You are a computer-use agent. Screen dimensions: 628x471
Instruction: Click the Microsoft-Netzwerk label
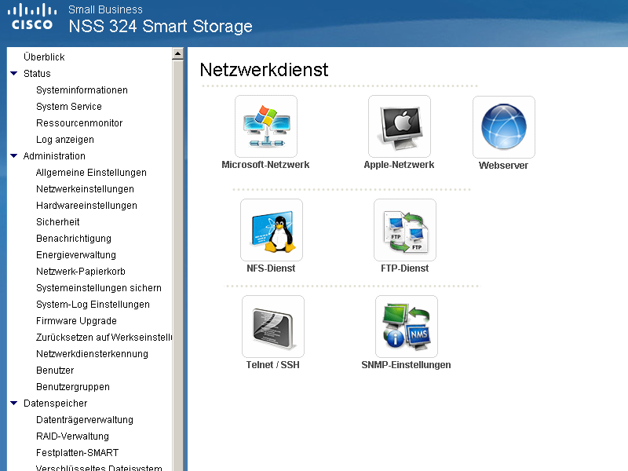pos(265,165)
